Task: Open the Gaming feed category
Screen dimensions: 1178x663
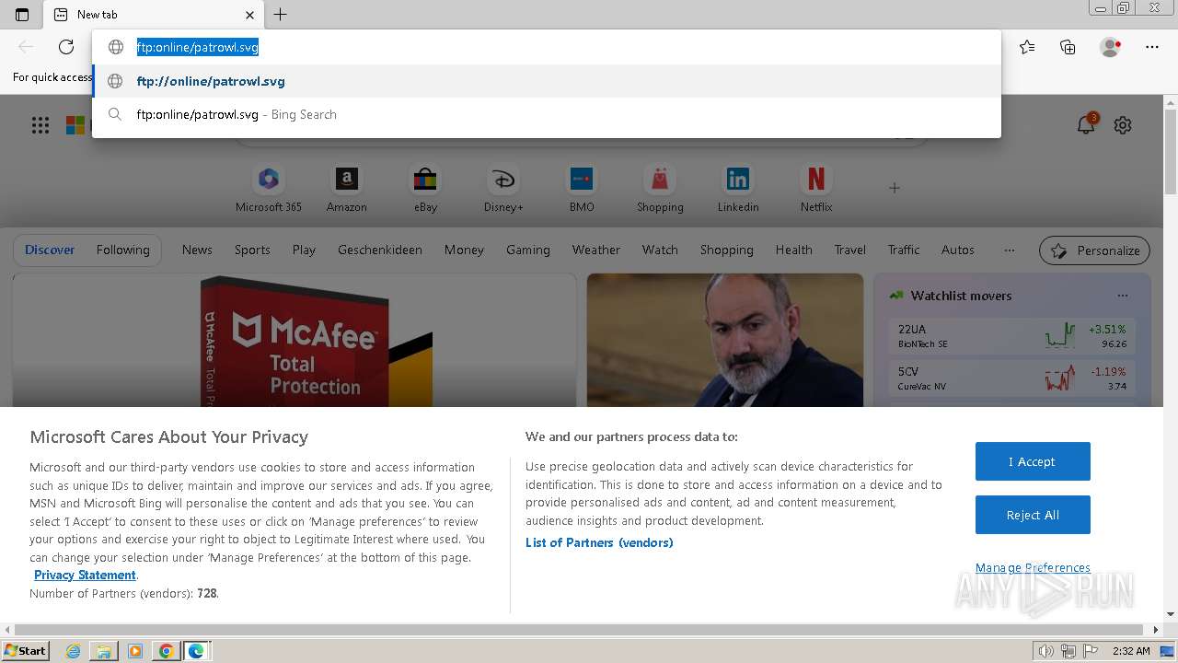Action: [528, 250]
